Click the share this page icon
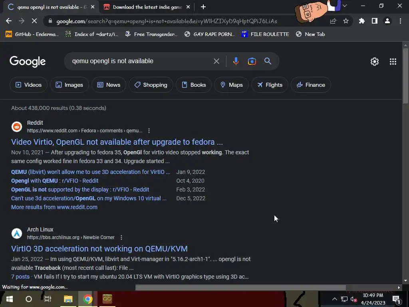409x307 pixels. click(x=333, y=21)
